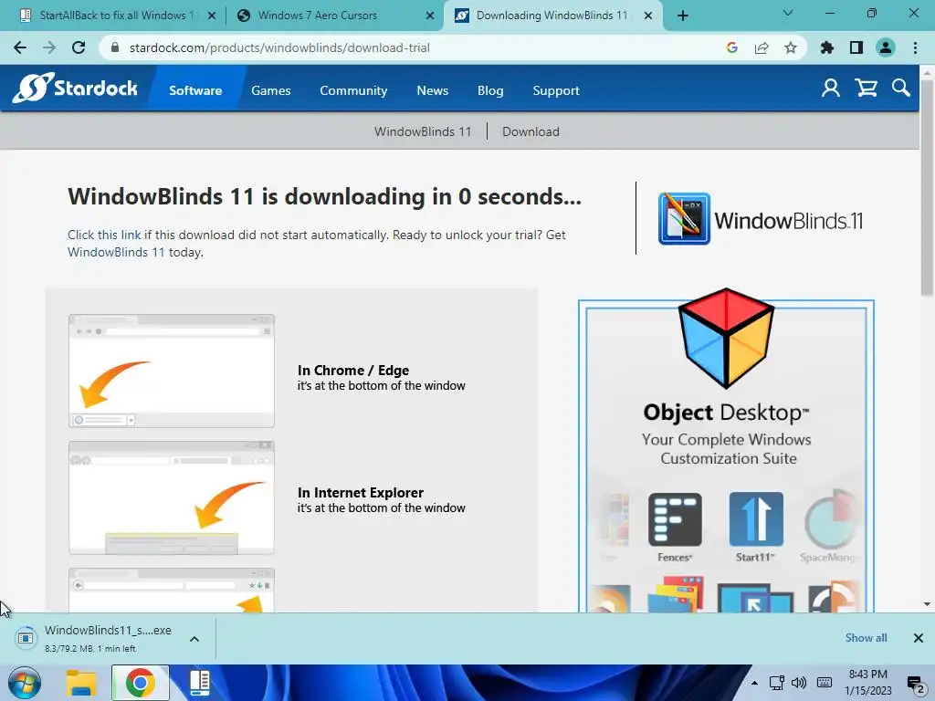Close the Windows 7 Aero Cursors tab

tap(430, 16)
